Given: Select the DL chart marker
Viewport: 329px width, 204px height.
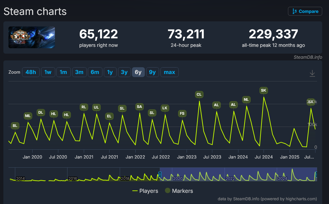Looking at the screenshot, I should (x=41, y=112).
